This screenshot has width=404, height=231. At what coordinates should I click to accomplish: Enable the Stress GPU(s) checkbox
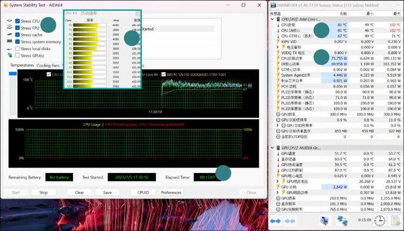click(17, 56)
